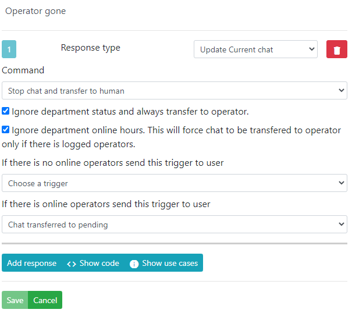Screen dimensions: 352x313
Task: Open the Chat transferred to pending trigger dropdown
Action: 175,225
